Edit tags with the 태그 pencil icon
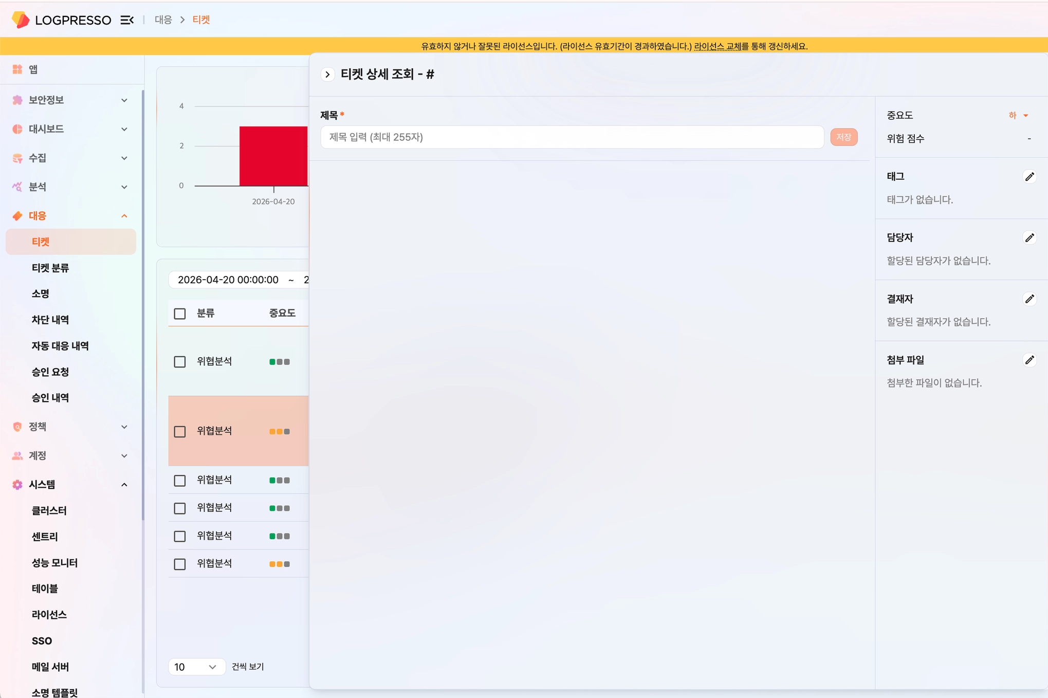Image resolution: width=1048 pixels, height=698 pixels. 1029,177
